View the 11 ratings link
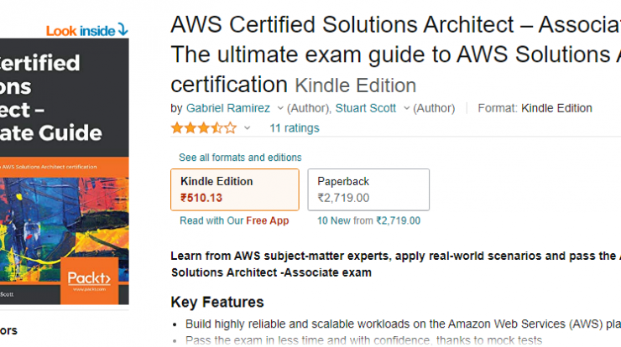The width and height of the screenshot is (621, 347). tap(295, 128)
